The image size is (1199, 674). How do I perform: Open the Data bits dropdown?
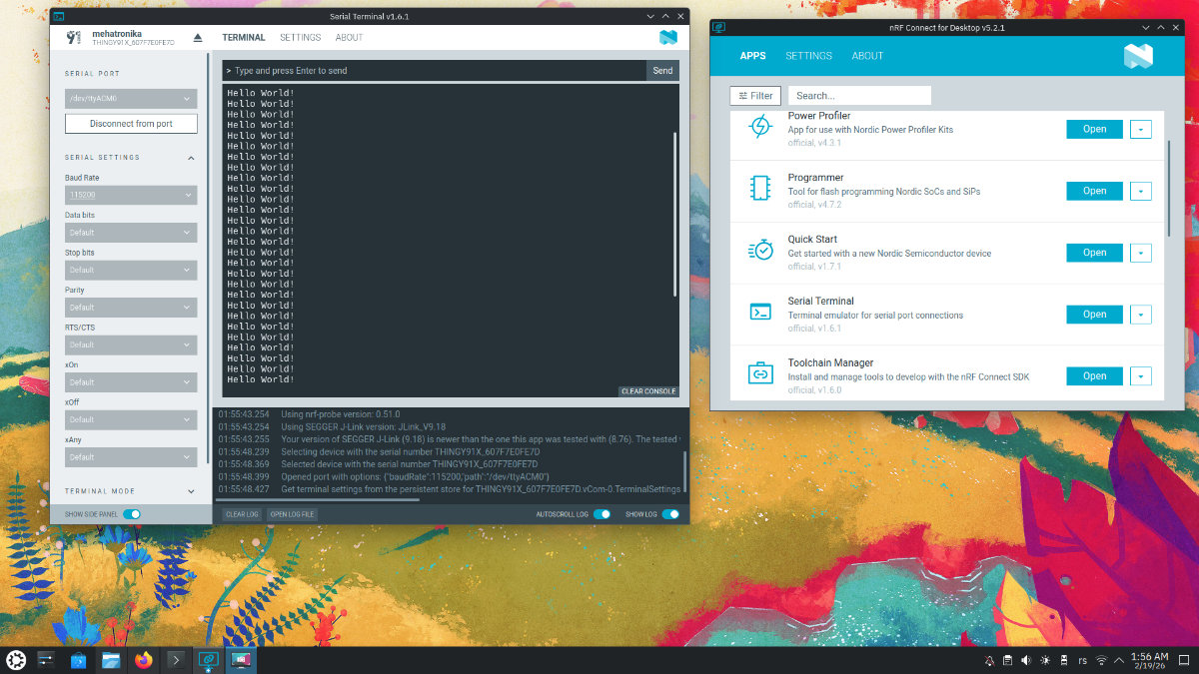pyautogui.click(x=131, y=233)
